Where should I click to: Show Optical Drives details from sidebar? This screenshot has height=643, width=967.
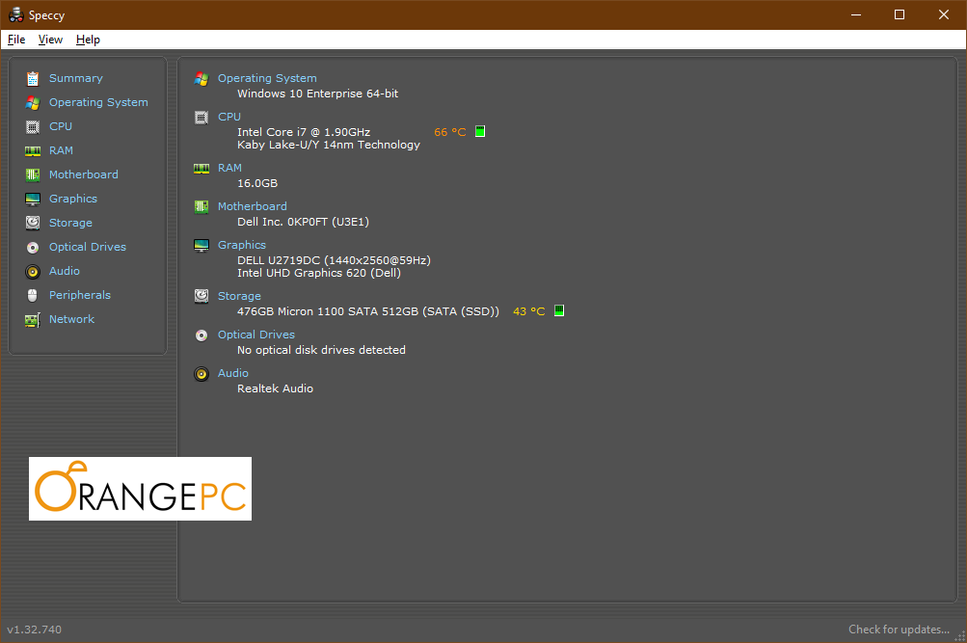coord(88,247)
